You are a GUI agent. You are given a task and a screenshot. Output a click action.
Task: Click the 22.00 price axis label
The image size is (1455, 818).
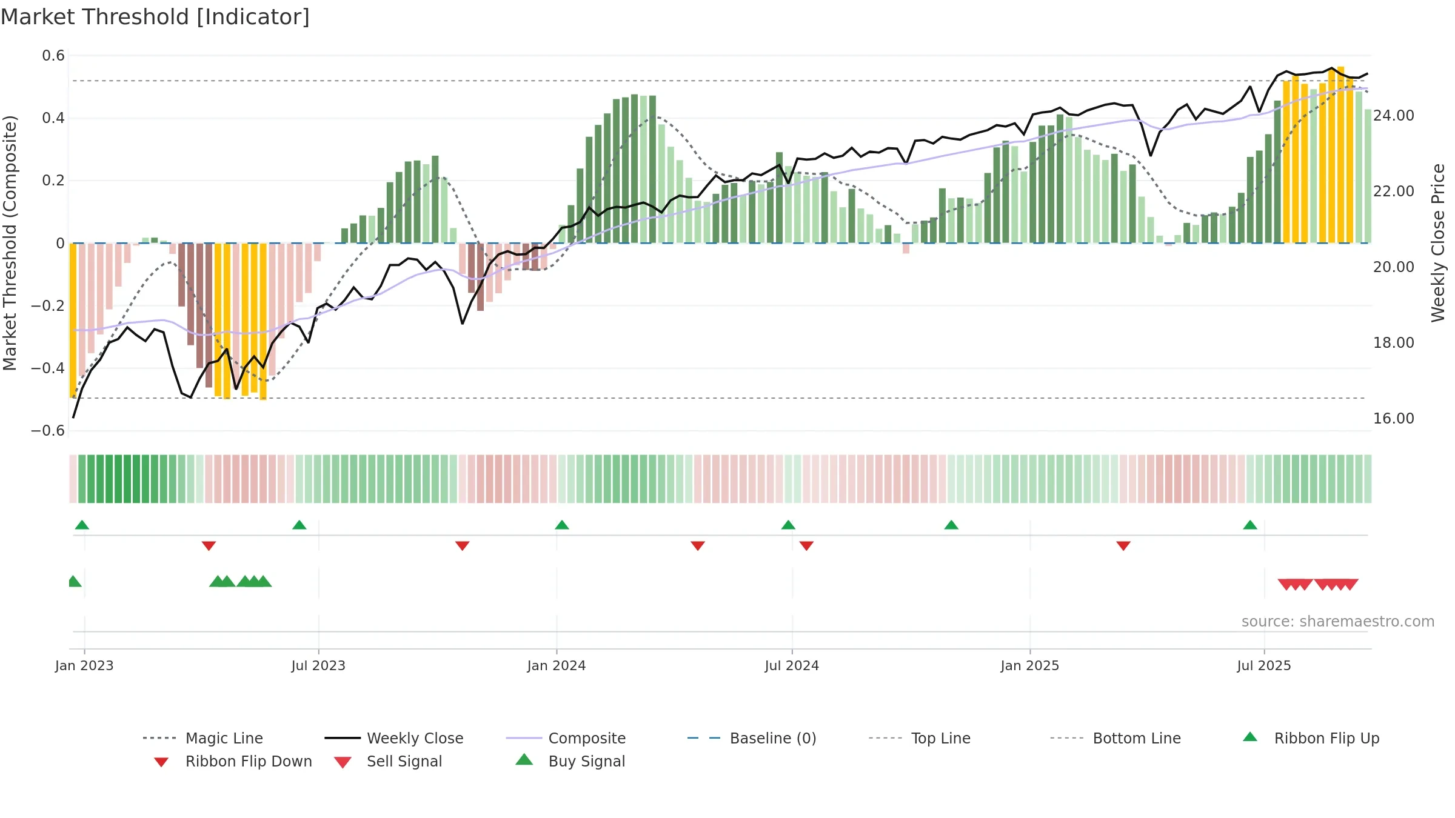(1394, 191)
